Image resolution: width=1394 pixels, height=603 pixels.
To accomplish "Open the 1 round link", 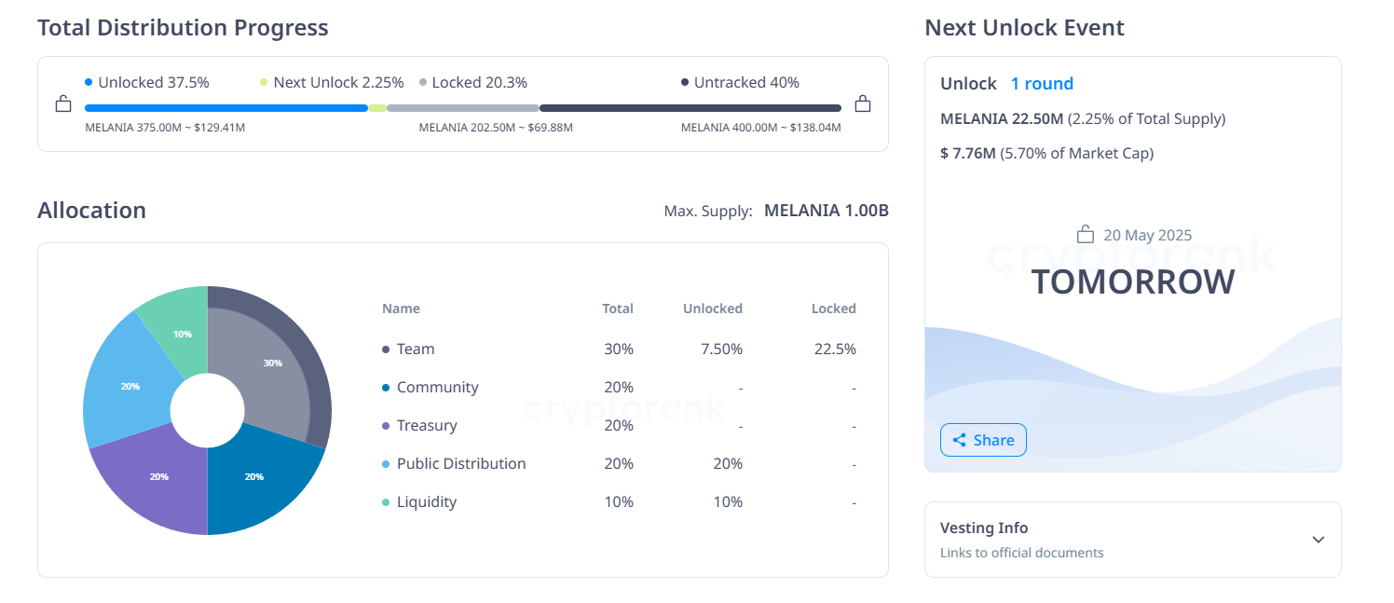I will (x=1042, y=83).
